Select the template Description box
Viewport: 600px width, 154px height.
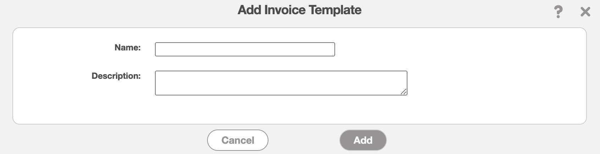tap(281, 83)
